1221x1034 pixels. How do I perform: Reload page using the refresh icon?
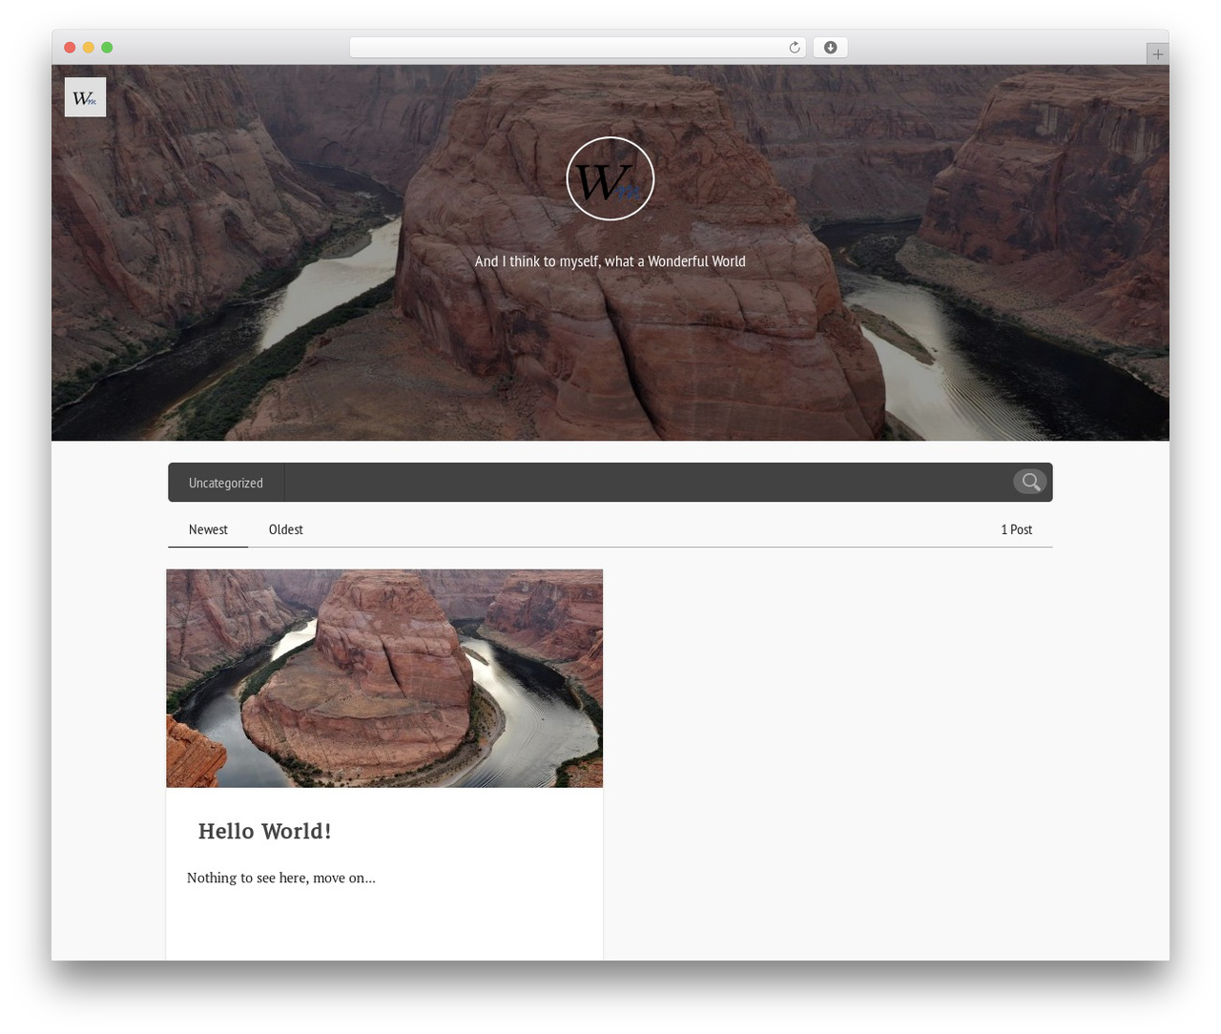coord(795,48)
